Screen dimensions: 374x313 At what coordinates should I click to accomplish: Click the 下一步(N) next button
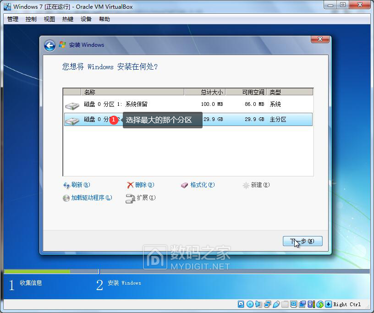point(302,241)
